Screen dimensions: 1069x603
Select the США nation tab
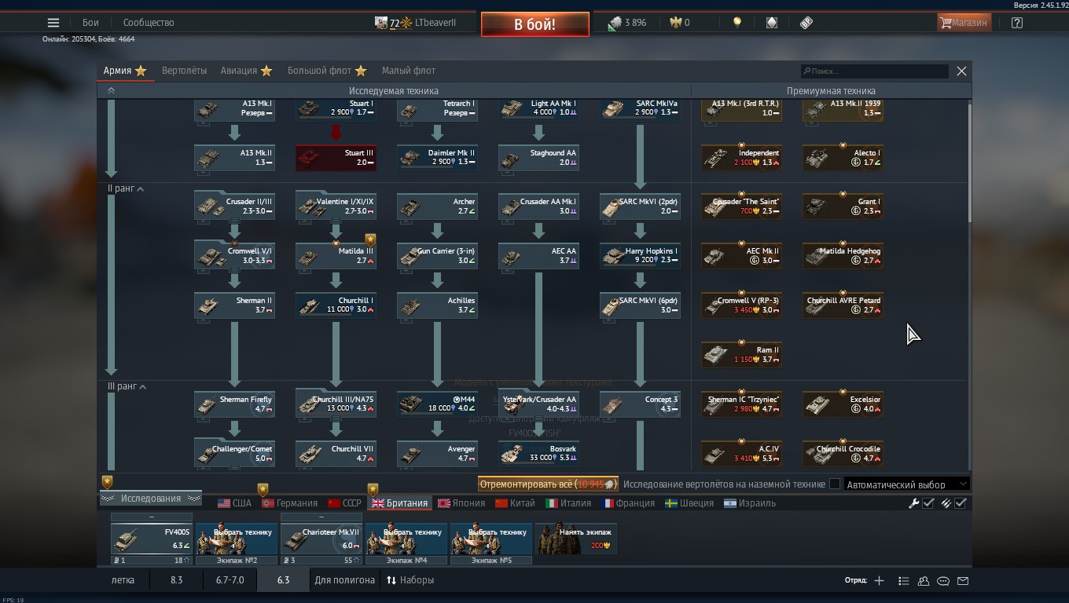[234, 503]
